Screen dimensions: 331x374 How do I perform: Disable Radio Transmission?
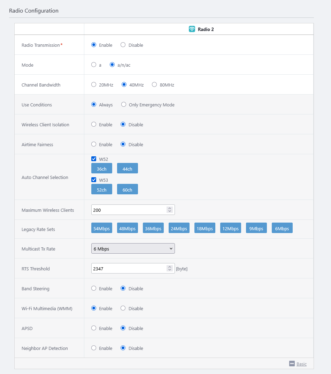(x=123, y=45)
